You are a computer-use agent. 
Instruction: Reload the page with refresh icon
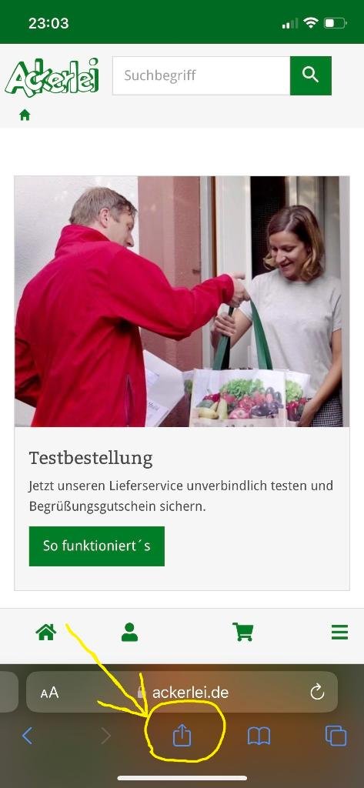coord(317,693)
